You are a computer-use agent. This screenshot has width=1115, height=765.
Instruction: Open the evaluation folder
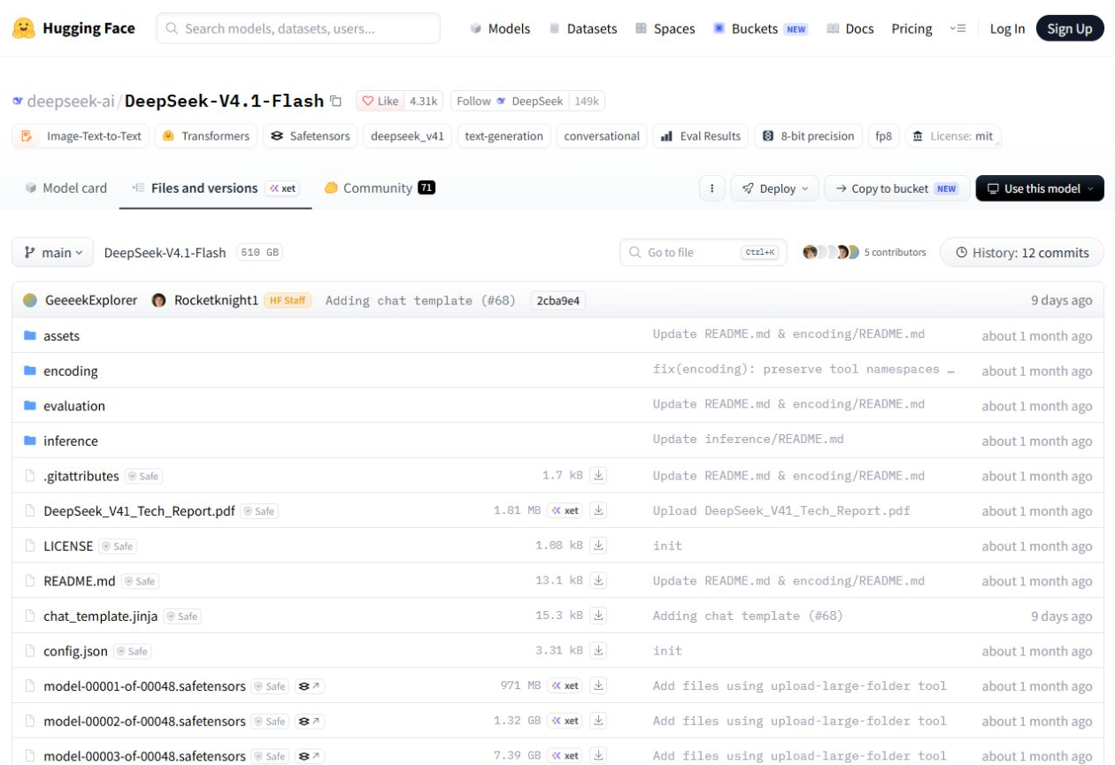tap(74, 406)
